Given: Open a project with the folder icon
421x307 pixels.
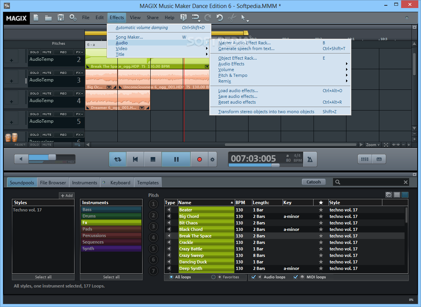Looking at the screenshot, I should pyautogui.click(x=48, y=18).
